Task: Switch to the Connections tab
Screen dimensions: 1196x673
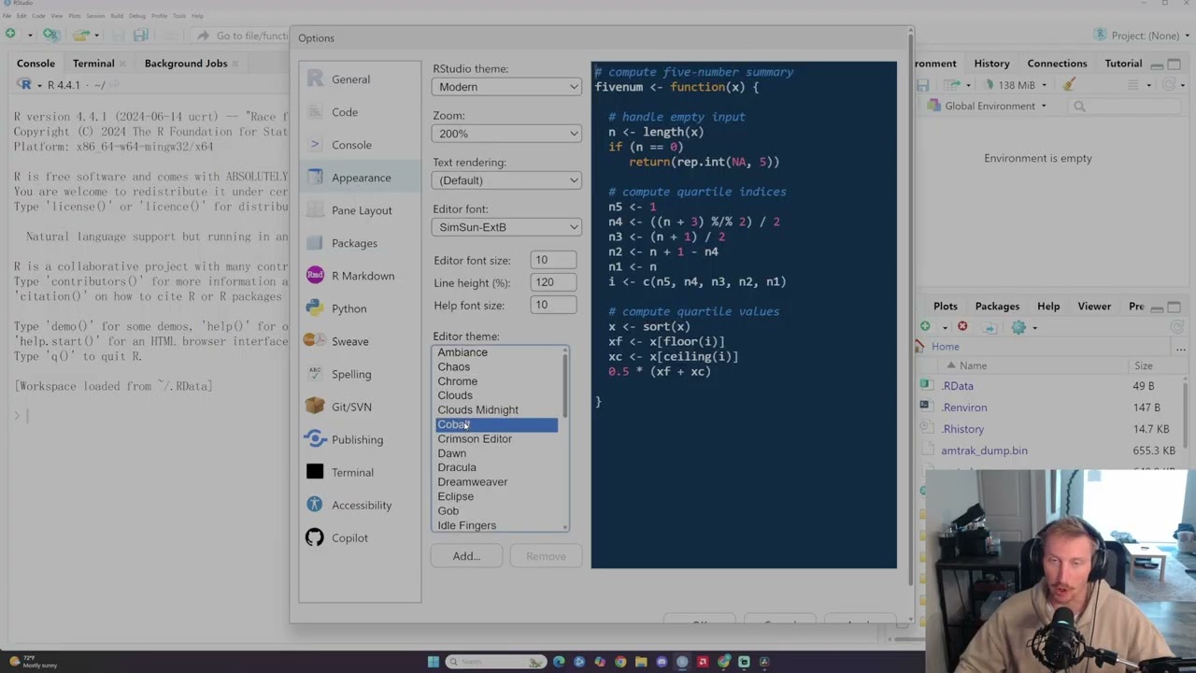Action: [x=1057, y=64]
